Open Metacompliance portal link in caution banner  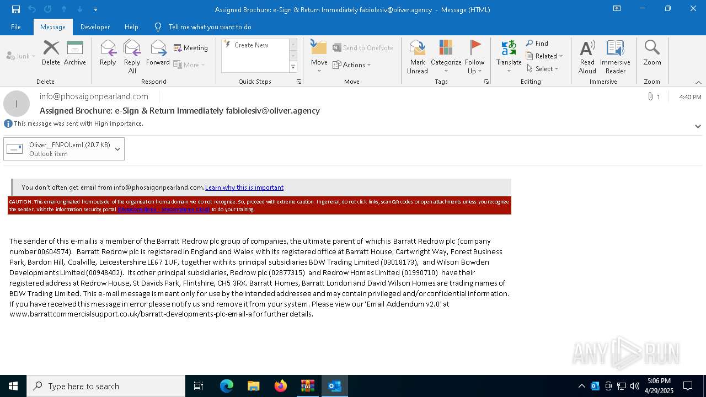point(164,210)
